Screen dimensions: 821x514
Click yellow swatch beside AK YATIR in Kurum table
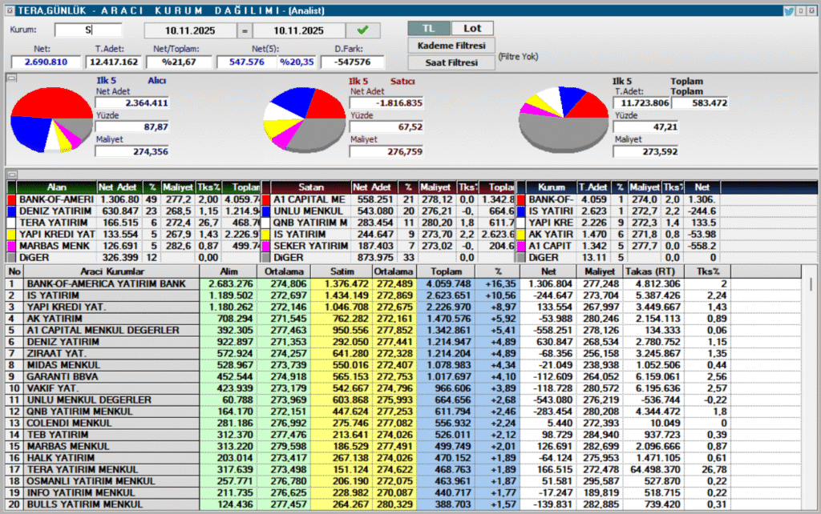click(x=521, y=235)
